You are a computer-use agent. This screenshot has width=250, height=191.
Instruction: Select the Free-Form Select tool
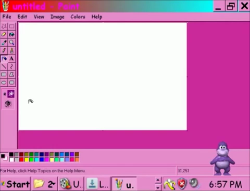coord(4,26)
